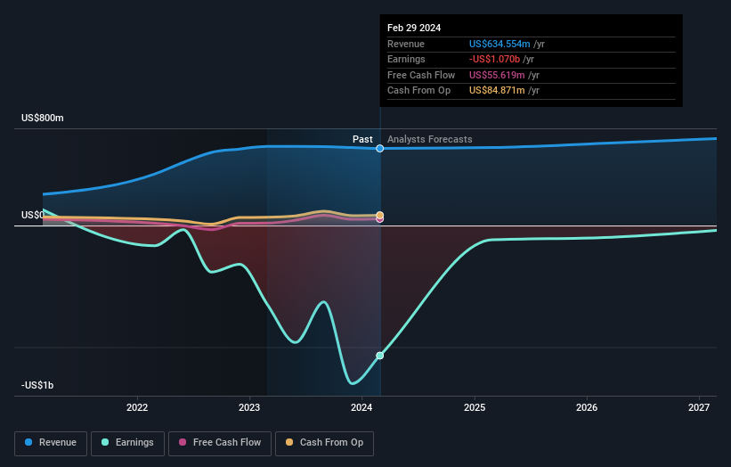This screenshot has height=467, width=731.
Task: Click the US$55.619m free cash flow value
Action: pyautogui.click(x=497, y=75)
